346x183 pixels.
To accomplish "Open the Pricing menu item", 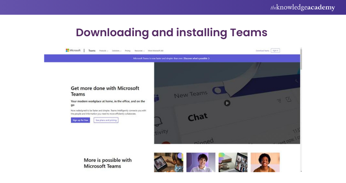I will (127, 51).
